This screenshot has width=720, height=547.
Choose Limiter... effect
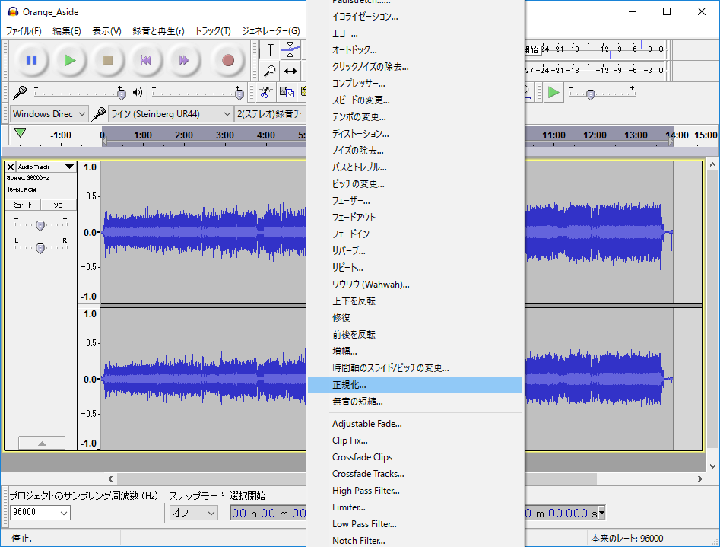click(415, 507)
